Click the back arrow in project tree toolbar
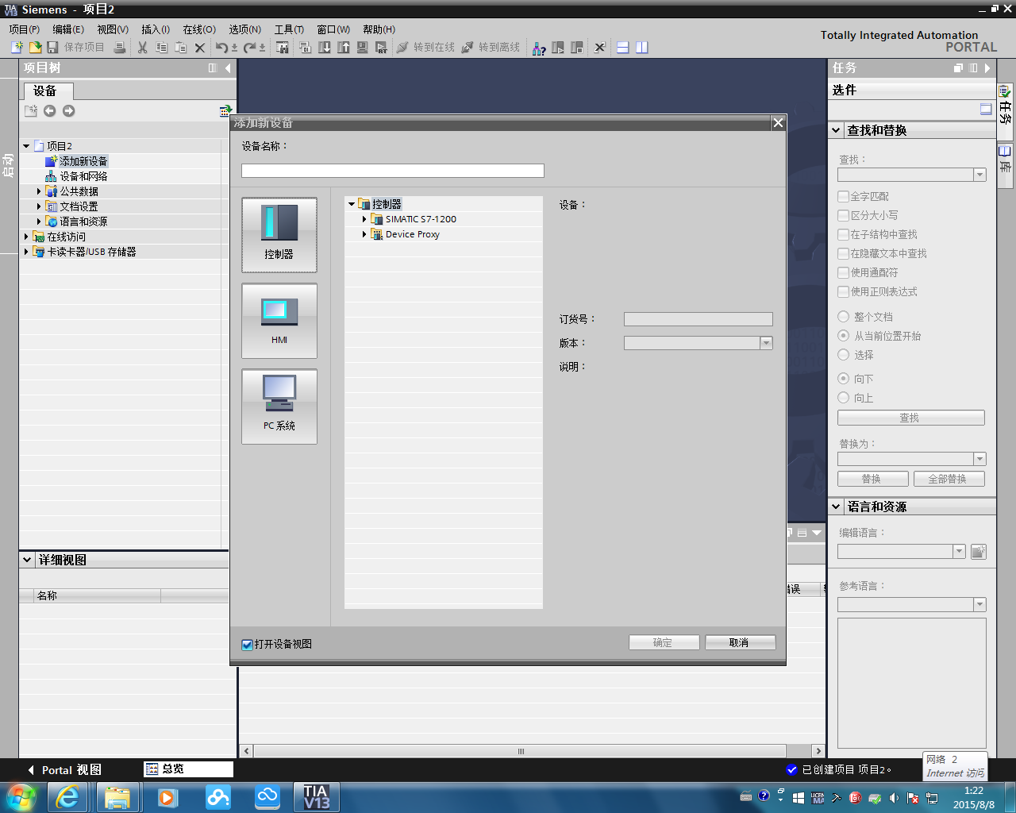Image resolution: width=1016 pixels, height=813 pixels. coord(50,111)
